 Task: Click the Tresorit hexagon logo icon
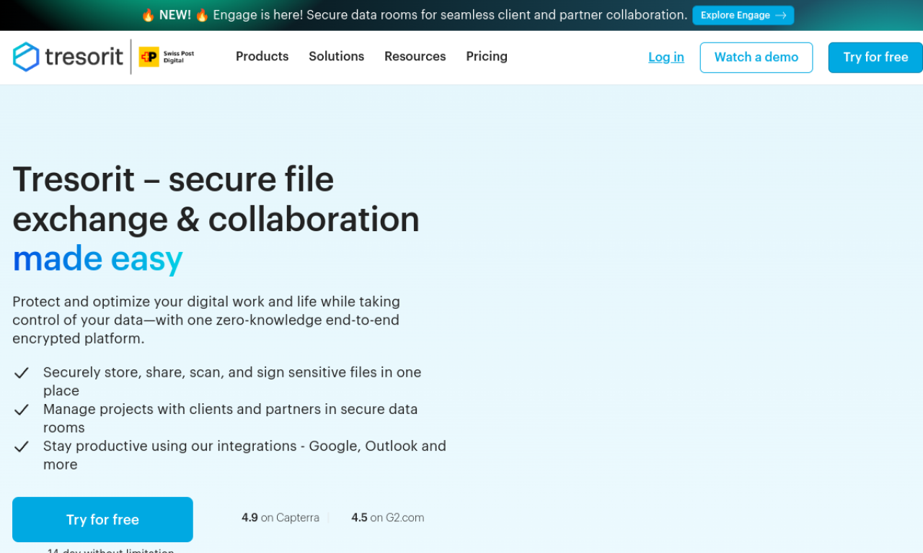tap(25, 57)
